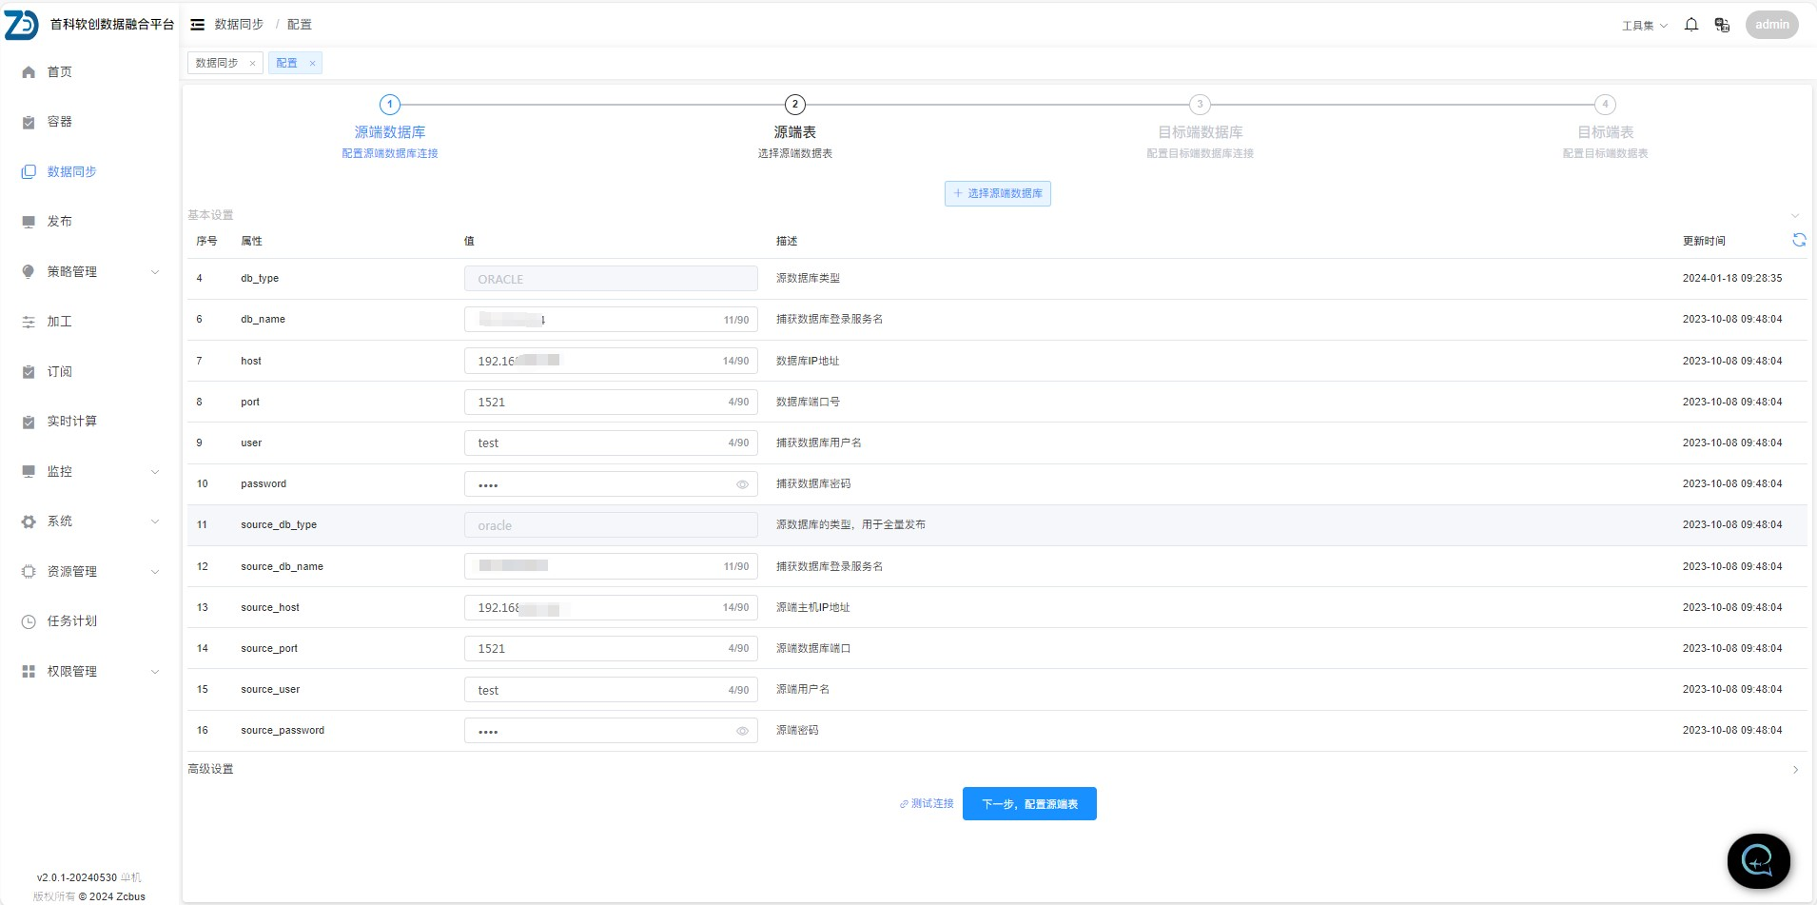
Task: Click the ZD platform logo
Action: pyautogui.click(x=22, y=25)
